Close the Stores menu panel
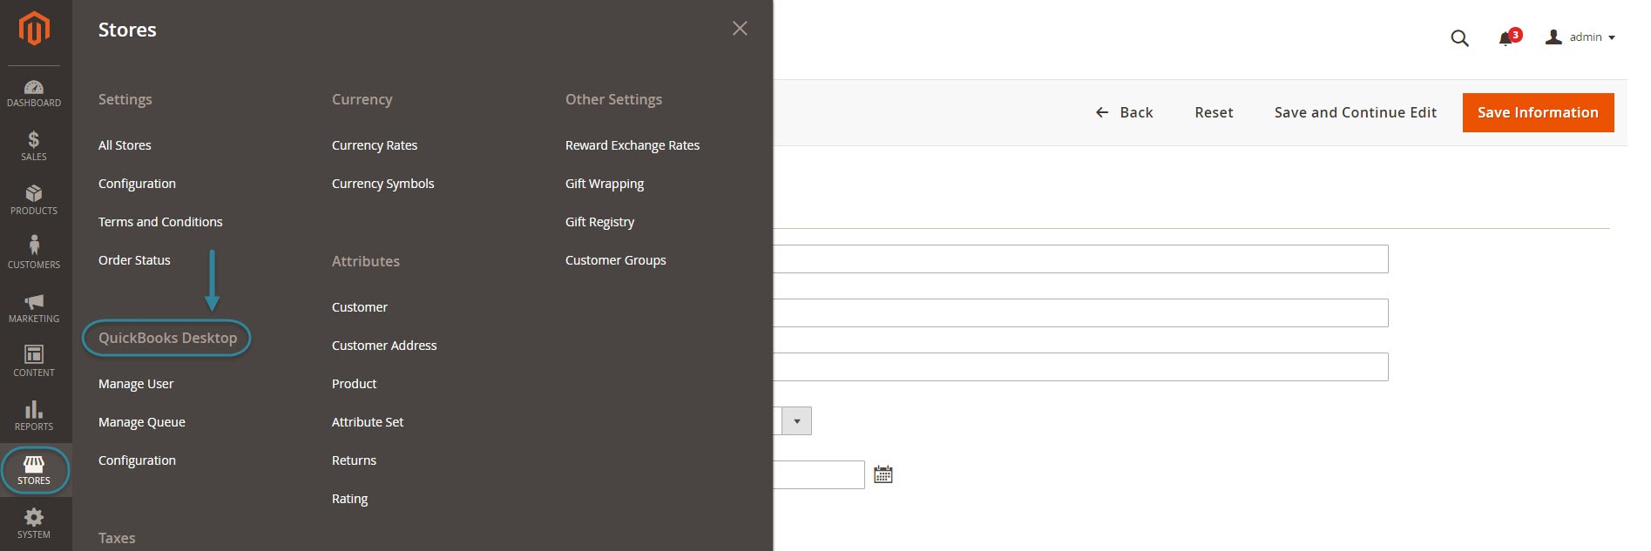This screenshot has height=551, width=1651. click(x=740, y=29)
